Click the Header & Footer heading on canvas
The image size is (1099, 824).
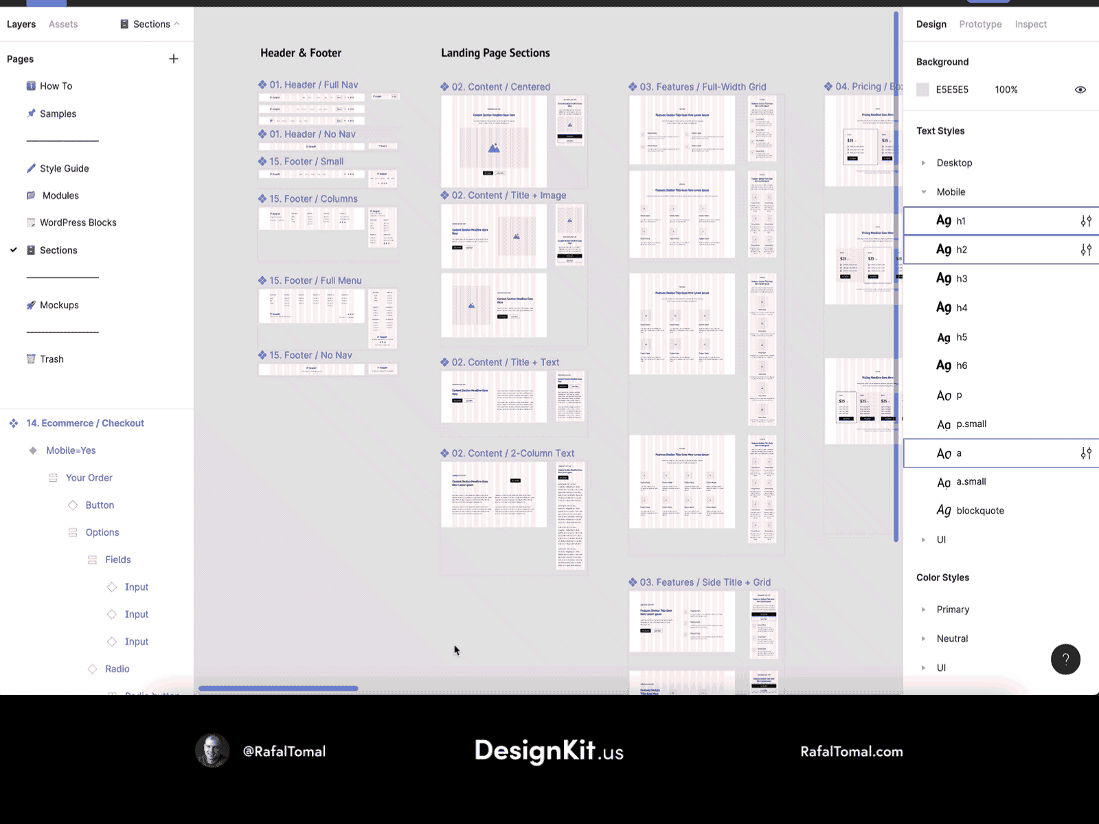click(x=301, y=53)
